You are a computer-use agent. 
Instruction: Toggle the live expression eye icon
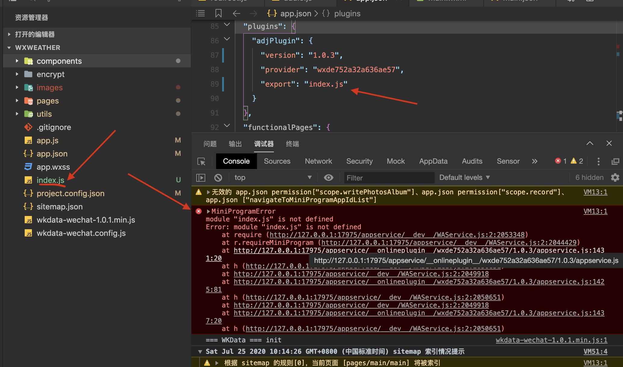tap(328, 178)
